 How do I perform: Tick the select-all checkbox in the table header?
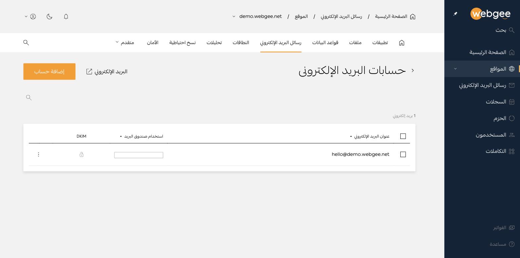pos(403,136)
